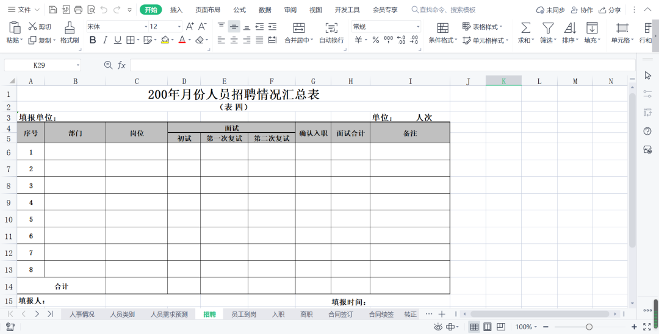
Task: Click the Conditional Format (条件格式) icon
Action: click(442, 28)
